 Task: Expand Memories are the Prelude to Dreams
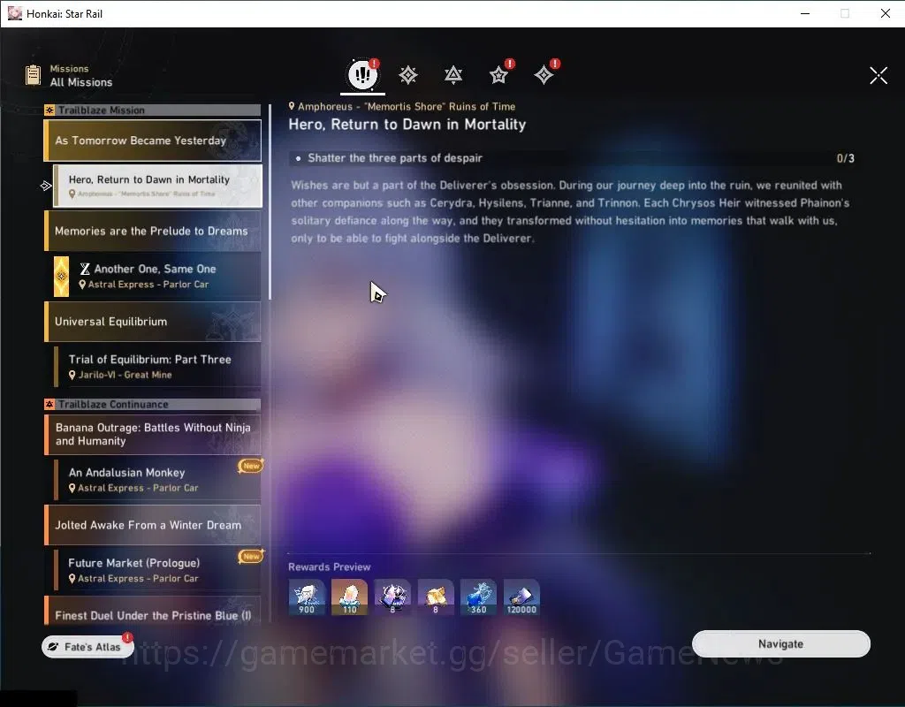point(152,231)
